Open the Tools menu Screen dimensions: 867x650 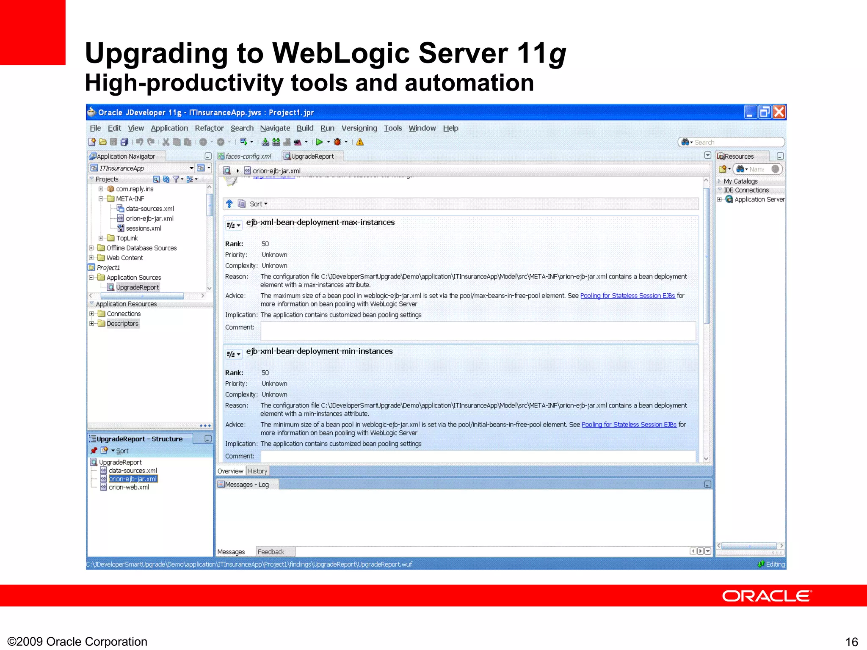[393, 128]
